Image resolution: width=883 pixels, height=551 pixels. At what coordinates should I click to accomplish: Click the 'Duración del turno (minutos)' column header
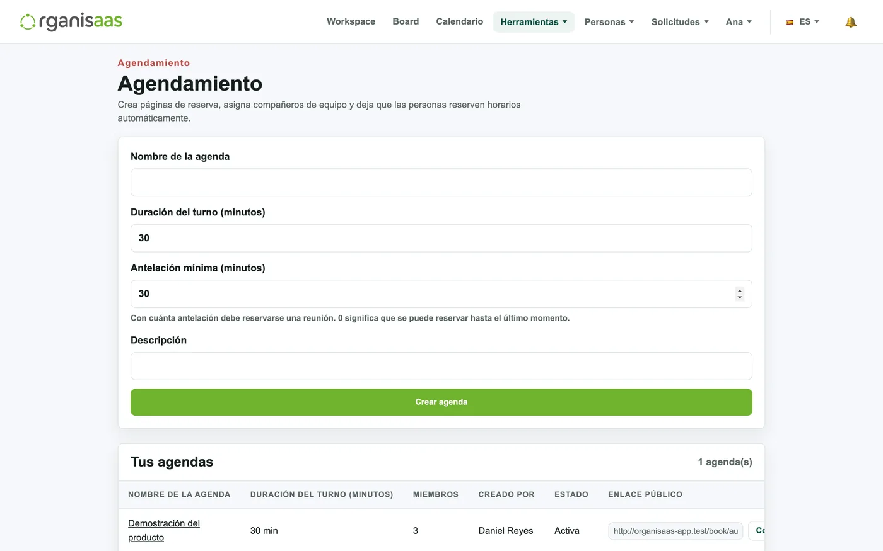pos(322,495)
